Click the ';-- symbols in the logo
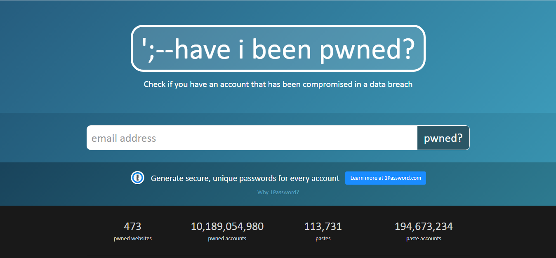556x258 pixels. tap(157, 48)
